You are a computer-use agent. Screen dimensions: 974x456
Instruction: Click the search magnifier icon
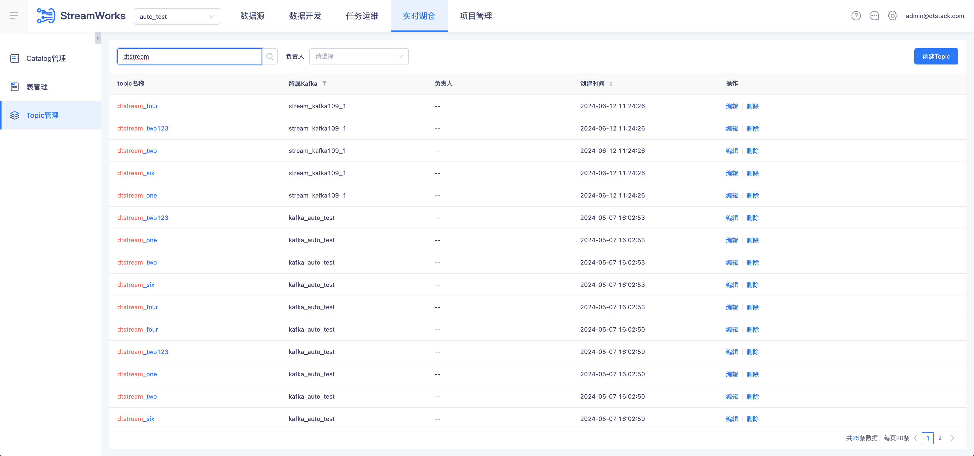point(270,56)
